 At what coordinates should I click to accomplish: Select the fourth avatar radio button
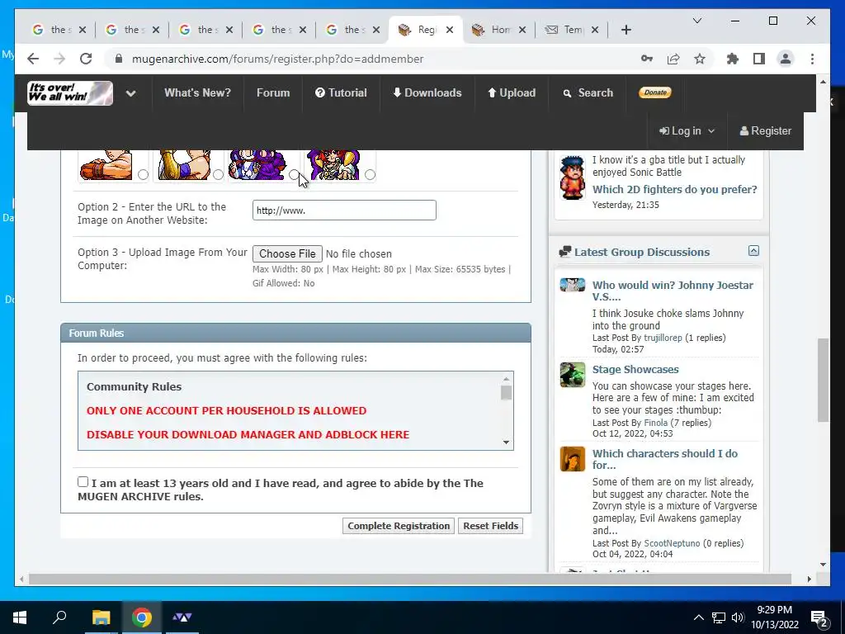[370, 175]
